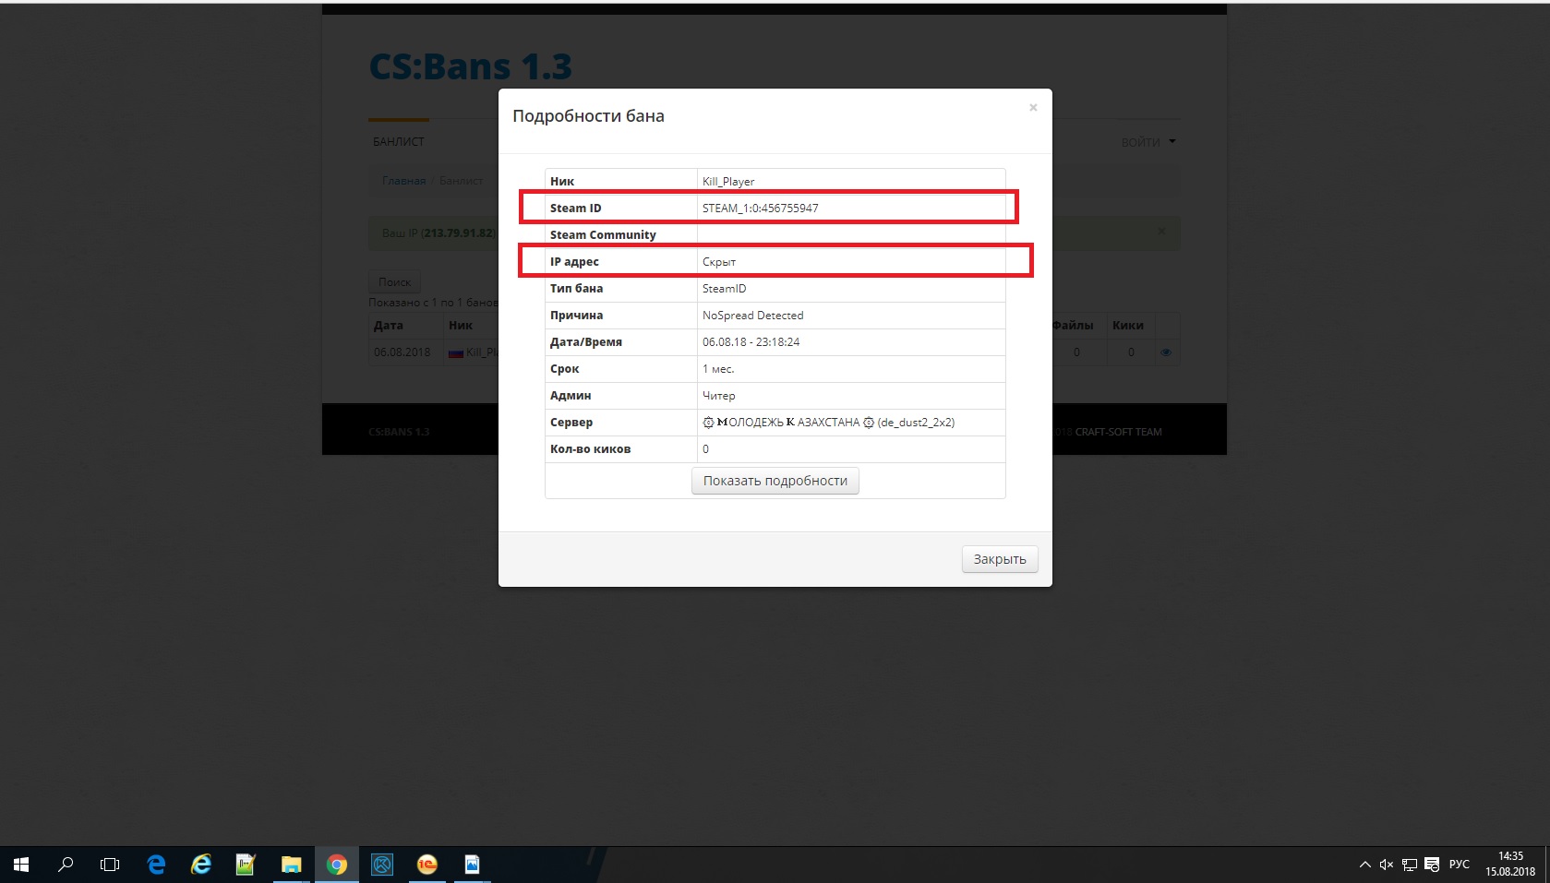Screen dimensions: 1550x883
Task: Dismiss the IP notice with its X
Action: [1161, 232]
